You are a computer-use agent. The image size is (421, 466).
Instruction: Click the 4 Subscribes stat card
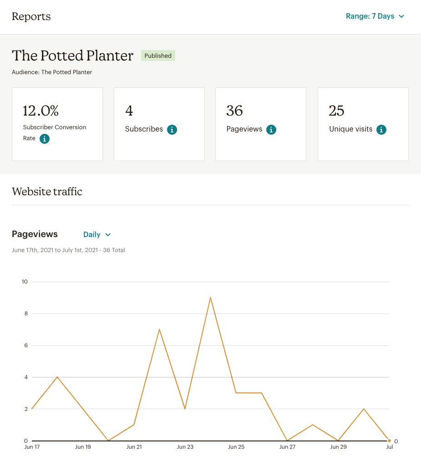pos(159,124)
